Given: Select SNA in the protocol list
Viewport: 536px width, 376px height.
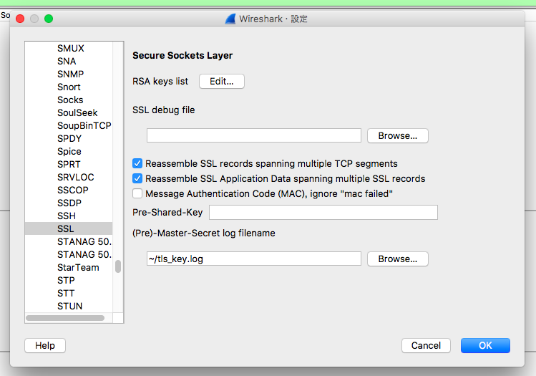Looking at the screenshot, I should pos(67,62).
